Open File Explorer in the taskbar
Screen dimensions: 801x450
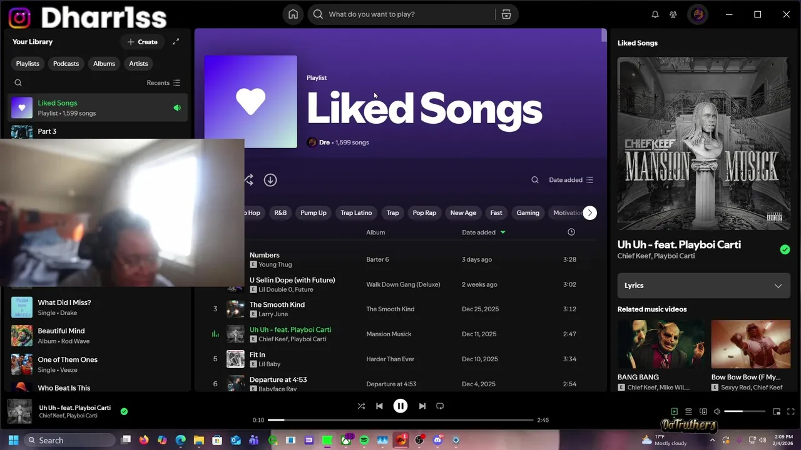tap(199, 440)
